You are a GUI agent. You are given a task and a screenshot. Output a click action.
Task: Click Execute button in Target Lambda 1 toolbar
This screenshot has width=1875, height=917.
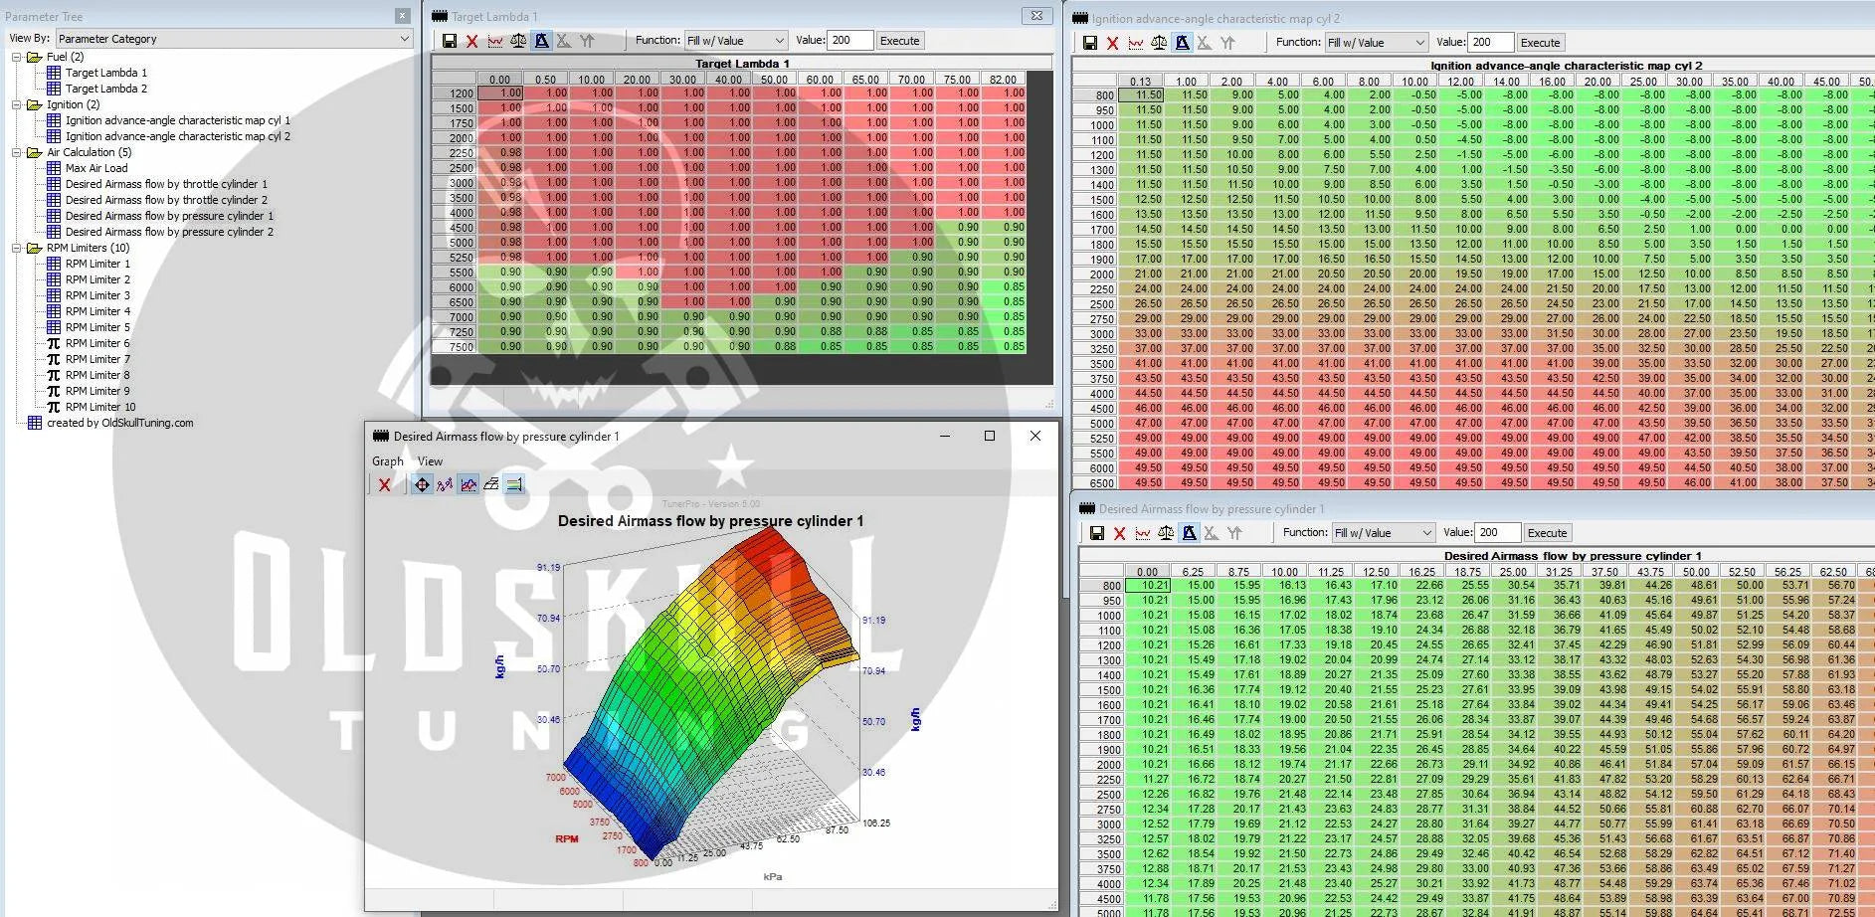tap(899, 41)
